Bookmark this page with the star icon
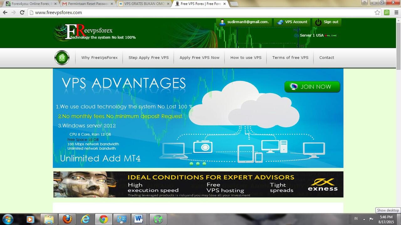This screenshot has width=401, height=225. [378, 12]
